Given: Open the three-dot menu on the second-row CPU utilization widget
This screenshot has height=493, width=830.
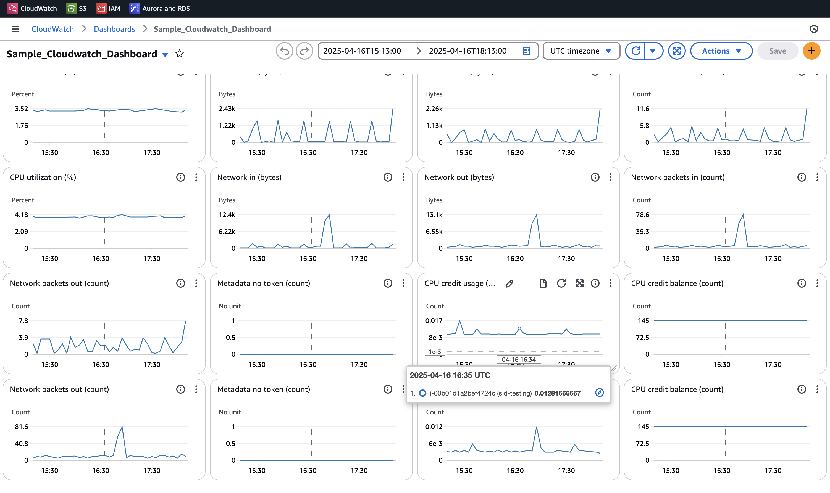Looking at the screenshot, I should click(196, 177).
